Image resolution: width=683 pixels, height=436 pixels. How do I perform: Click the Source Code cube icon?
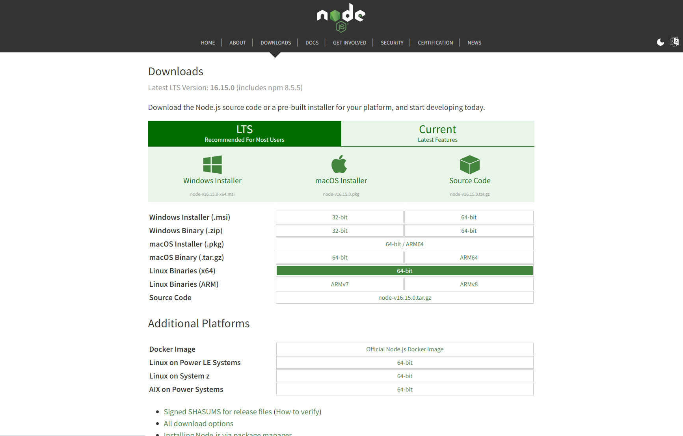(x=469, y=165)
